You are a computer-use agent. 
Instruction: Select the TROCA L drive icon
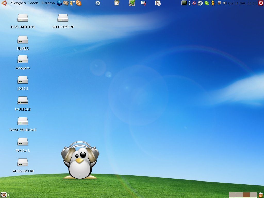[x=23, y=142]
